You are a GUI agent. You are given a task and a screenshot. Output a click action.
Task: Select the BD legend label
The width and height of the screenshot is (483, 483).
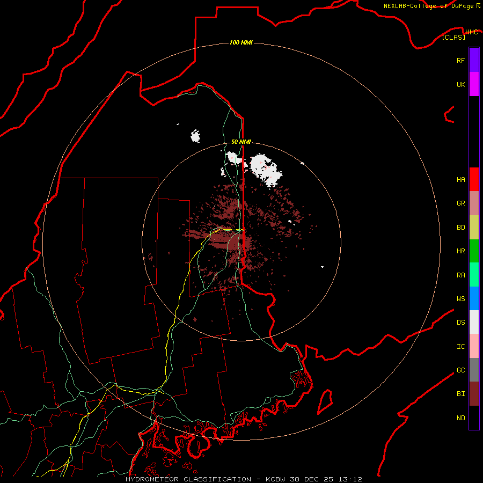460,228
